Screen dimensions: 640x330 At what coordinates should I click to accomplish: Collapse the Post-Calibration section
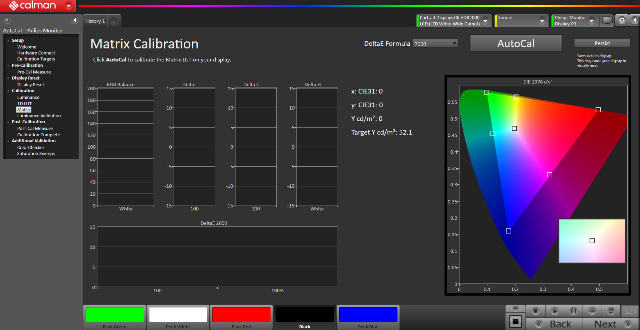tap(8, 122)
